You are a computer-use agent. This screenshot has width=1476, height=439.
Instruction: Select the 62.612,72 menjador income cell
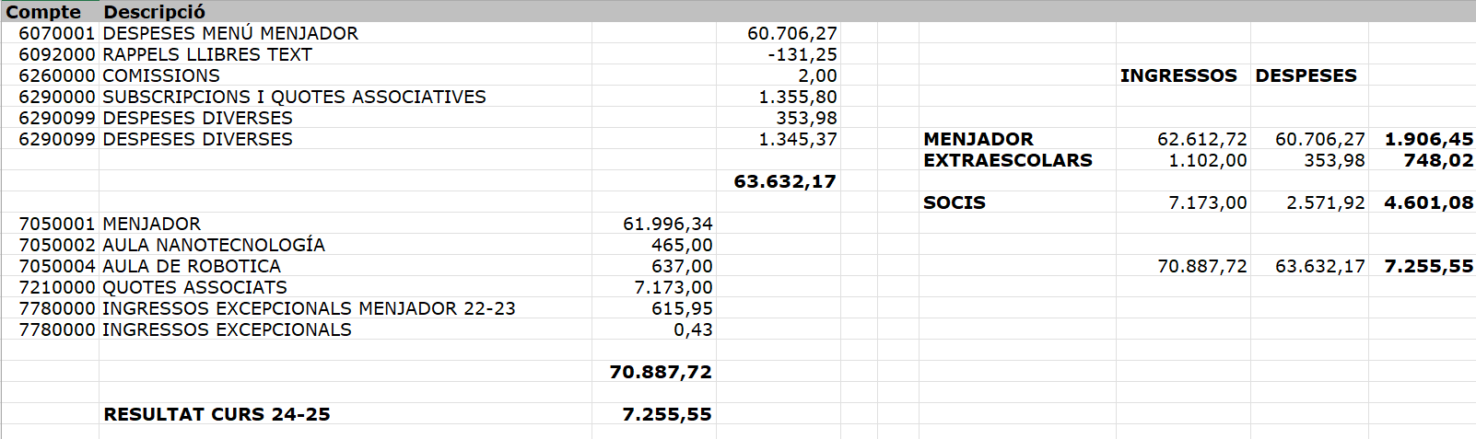pos(1201,139)
